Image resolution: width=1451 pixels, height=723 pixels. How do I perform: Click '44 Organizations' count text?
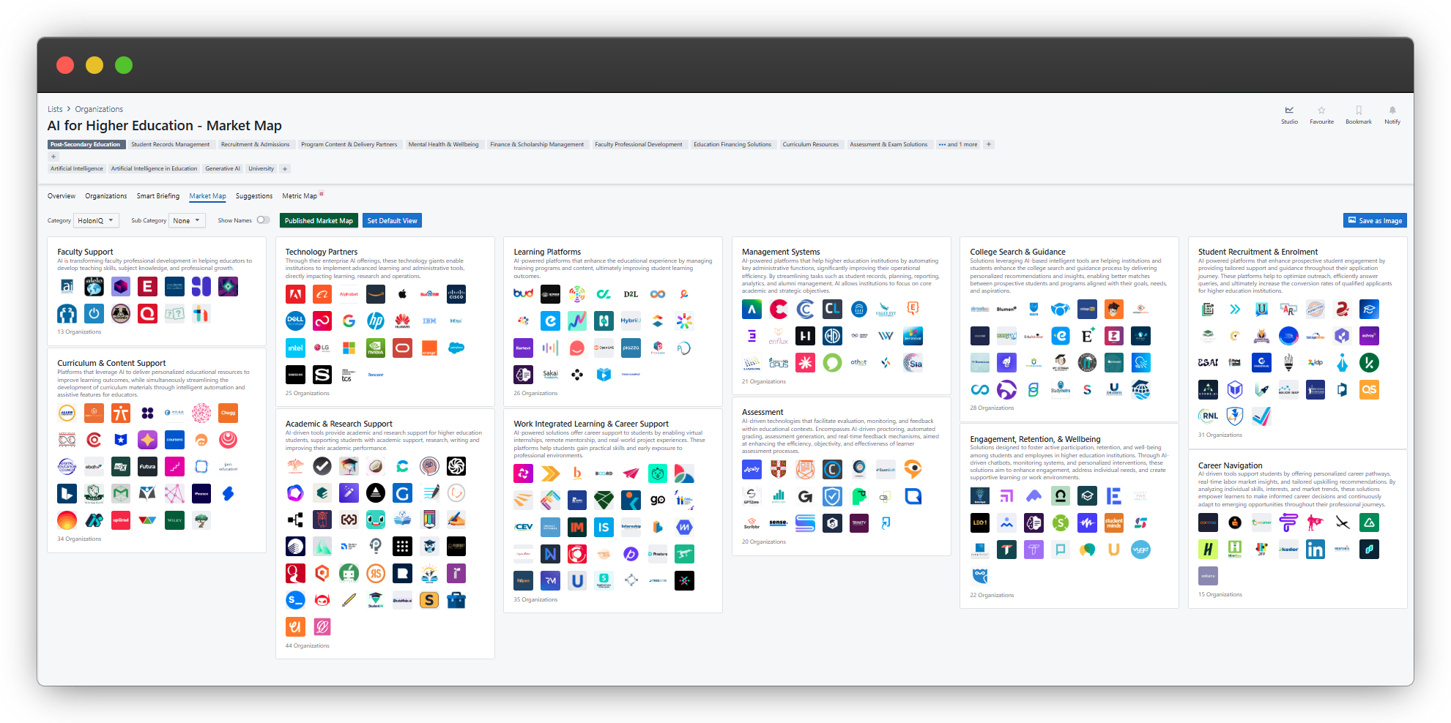pos(307,645)
